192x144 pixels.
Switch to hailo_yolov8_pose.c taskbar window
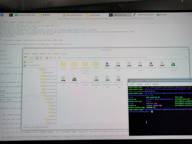[73, 15]
